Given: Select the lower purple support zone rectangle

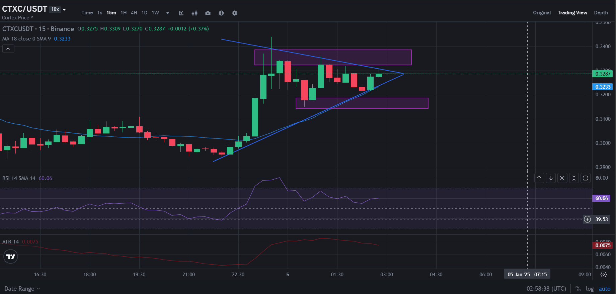Looking at the screenshot, I should pyautogui.click(x=362, y=103).
